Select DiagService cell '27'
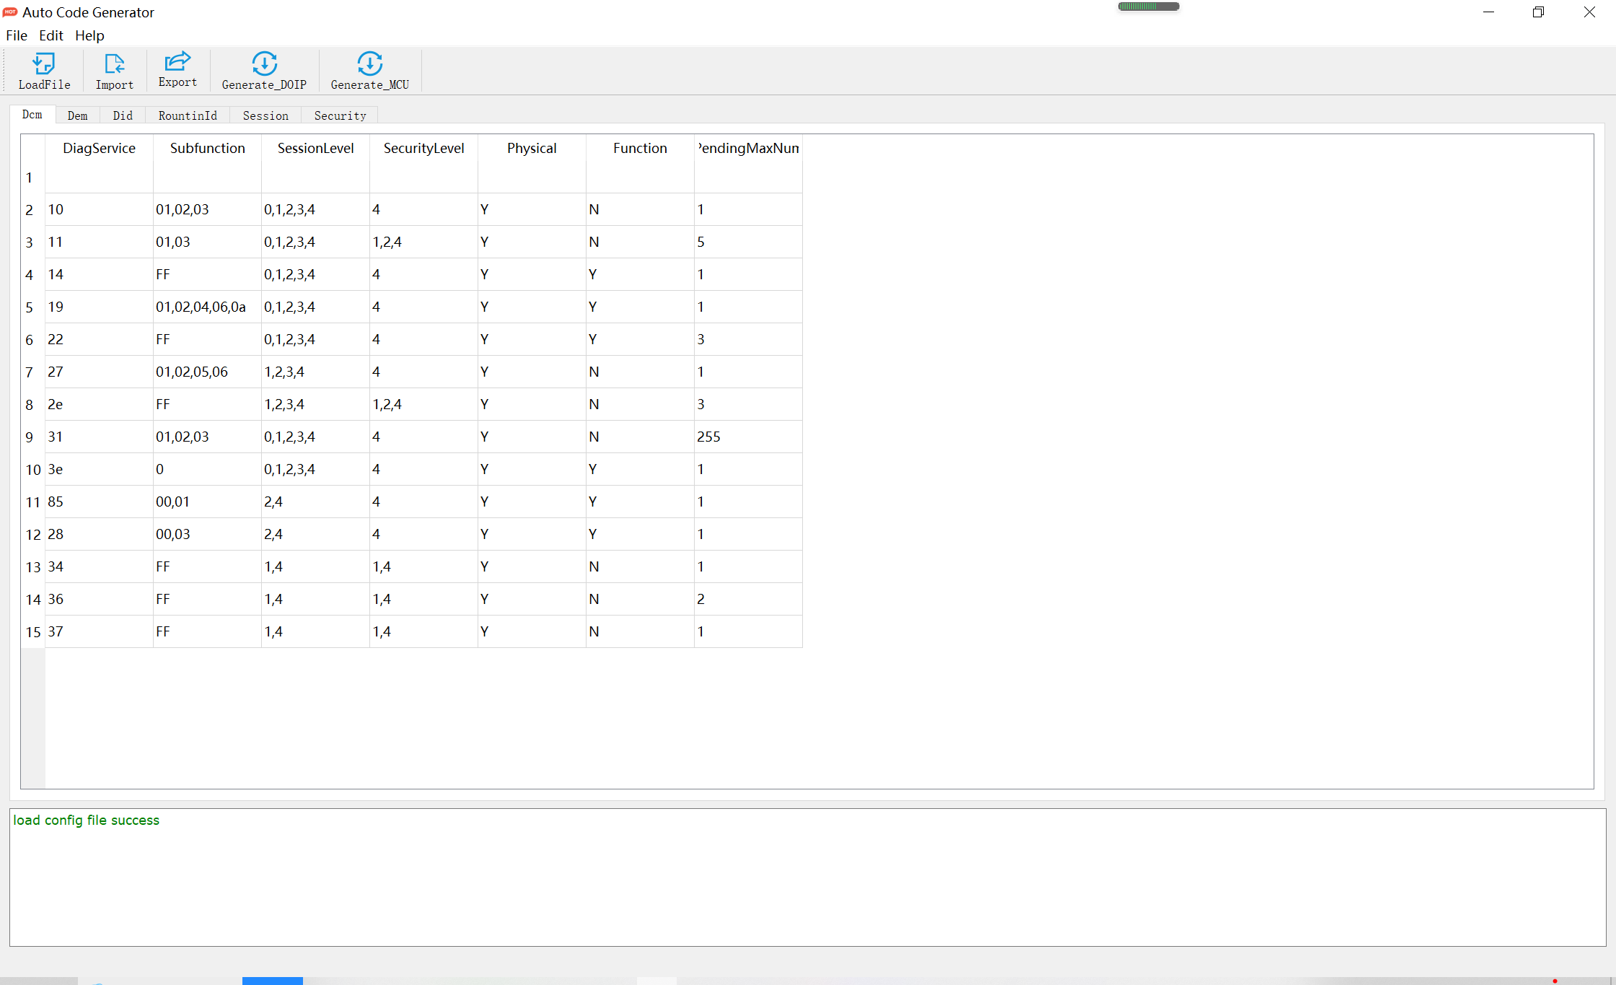 click(x=99, y=372)
